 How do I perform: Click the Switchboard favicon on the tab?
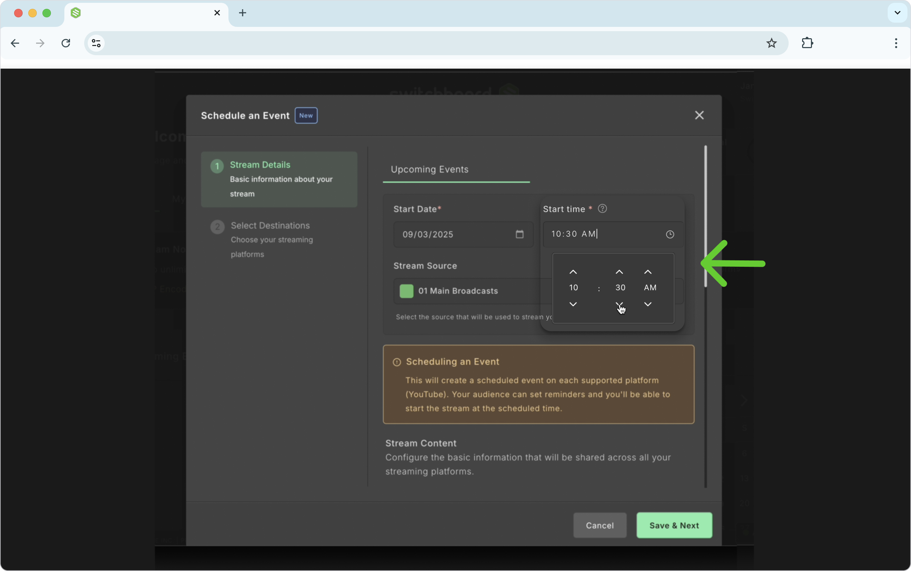click(x=75, y=13)
